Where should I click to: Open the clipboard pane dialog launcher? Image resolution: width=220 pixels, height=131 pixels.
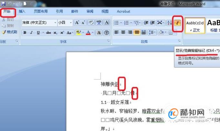17,41
